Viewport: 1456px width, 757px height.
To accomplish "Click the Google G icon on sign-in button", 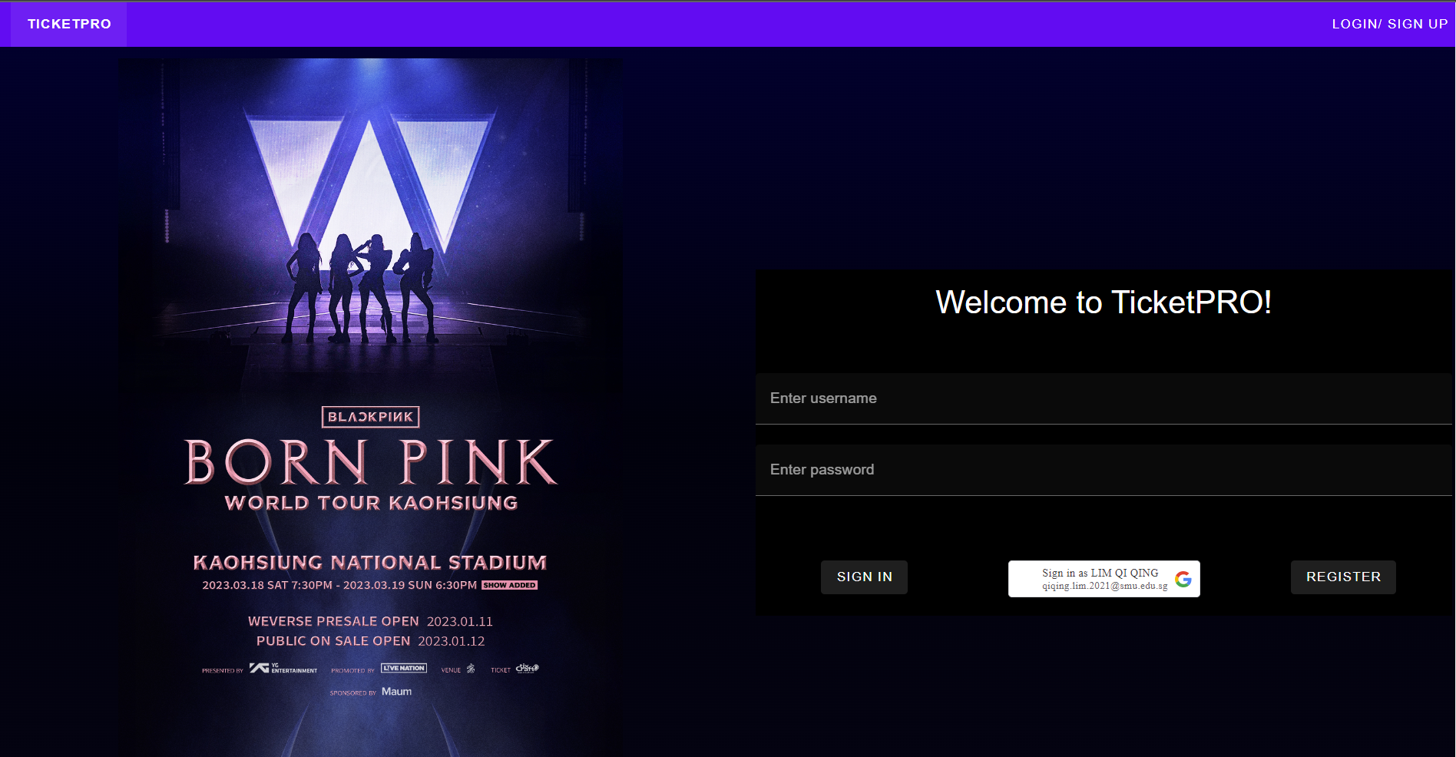I will click(x=1183, y=578).
